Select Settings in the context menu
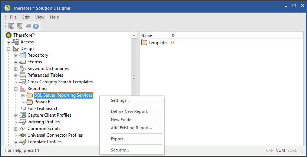The width and height of the screenshot is (307, 157). click(120, 100)
